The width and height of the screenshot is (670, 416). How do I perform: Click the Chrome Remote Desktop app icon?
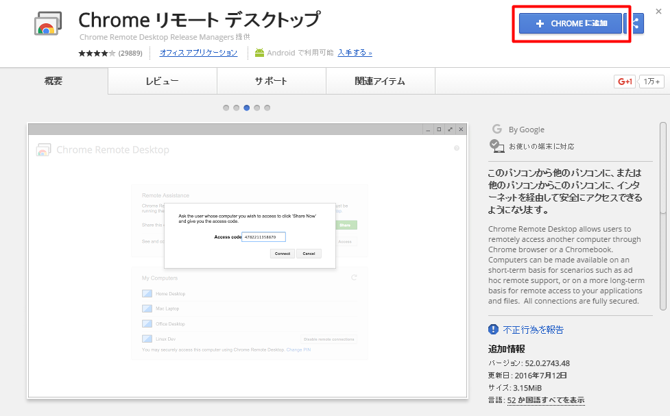click(x=48, y=24)
